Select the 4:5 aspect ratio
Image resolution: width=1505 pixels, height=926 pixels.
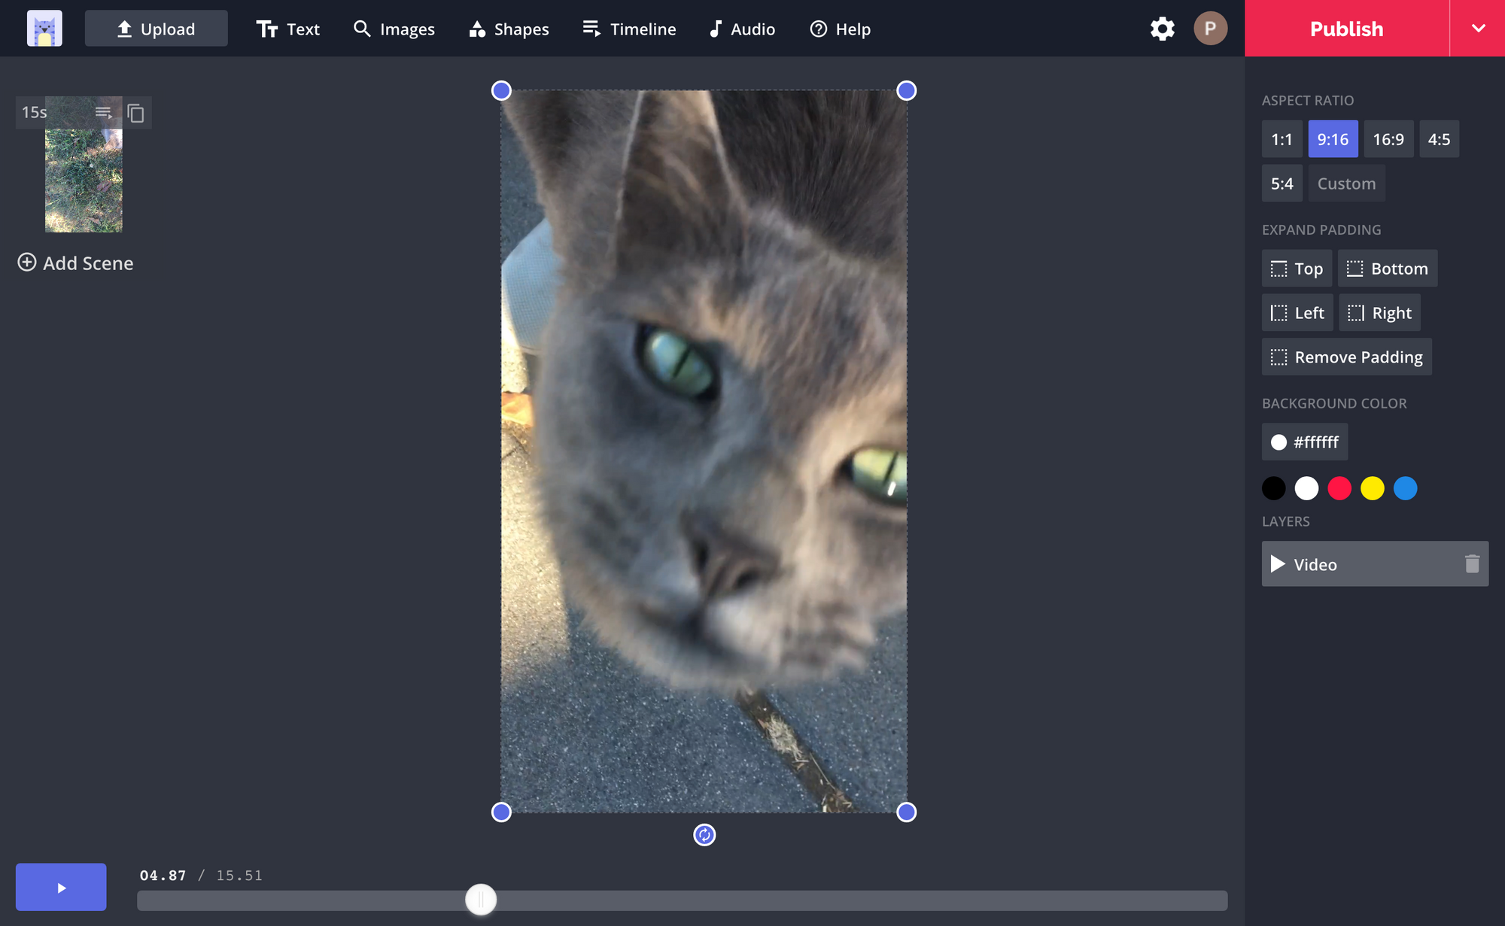click(1439, 139)
